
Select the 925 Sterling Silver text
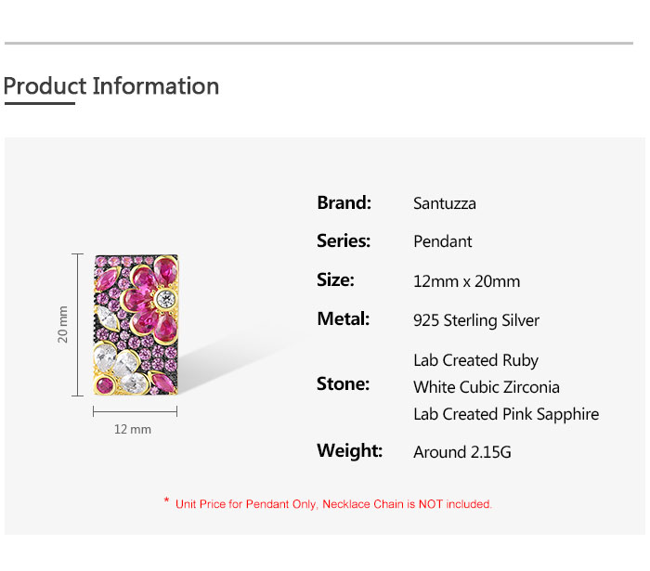[x=476, y=320]
